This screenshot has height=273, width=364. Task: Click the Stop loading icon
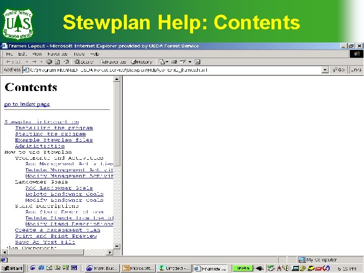coord(49,62)
